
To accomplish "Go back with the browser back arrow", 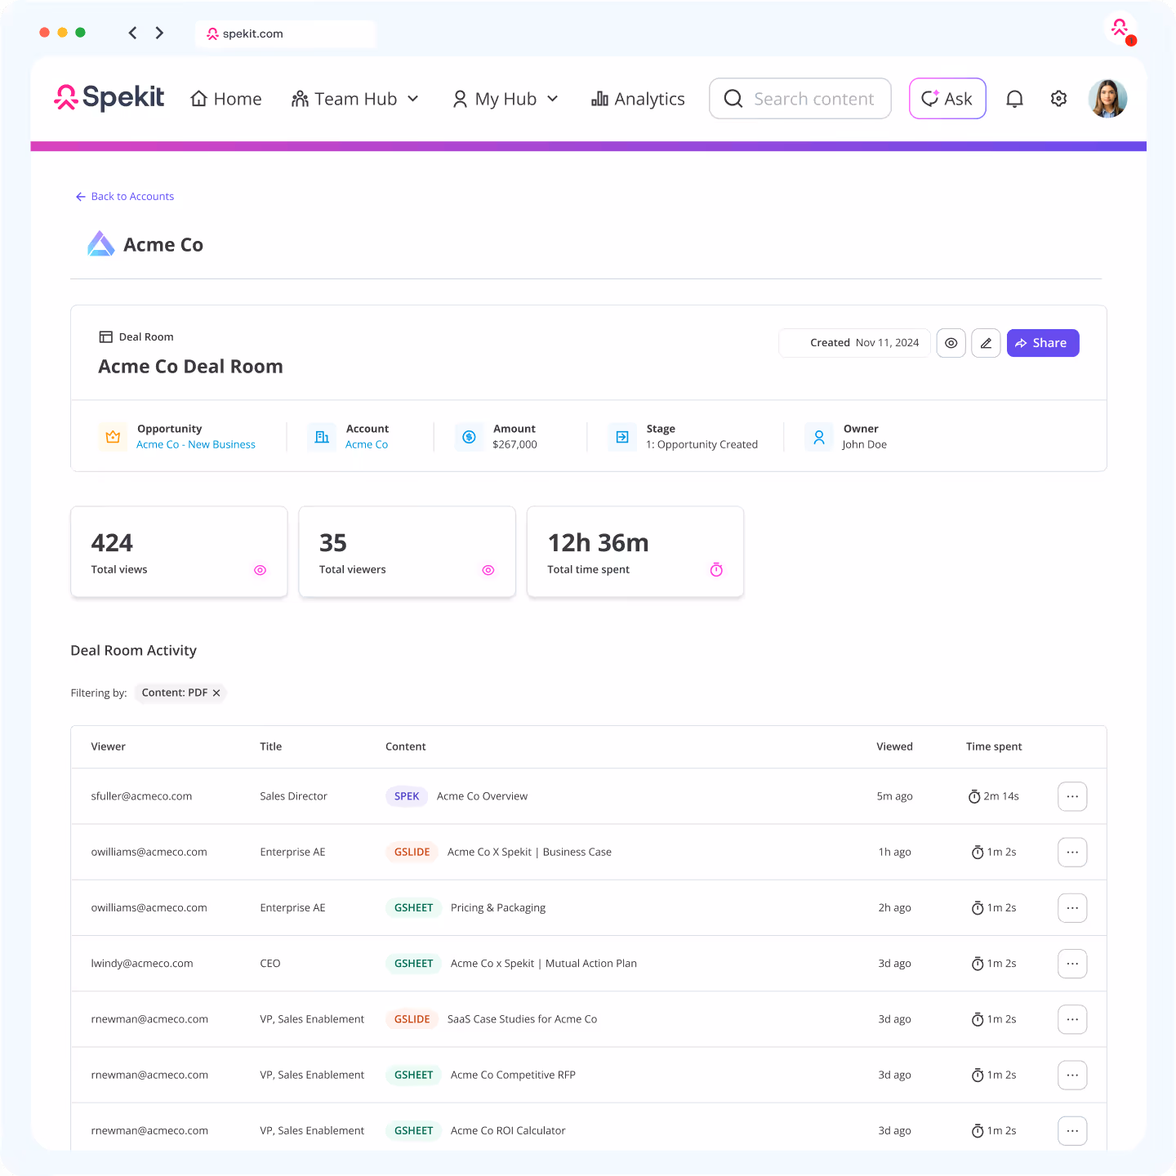I will (x=132, y=33).
